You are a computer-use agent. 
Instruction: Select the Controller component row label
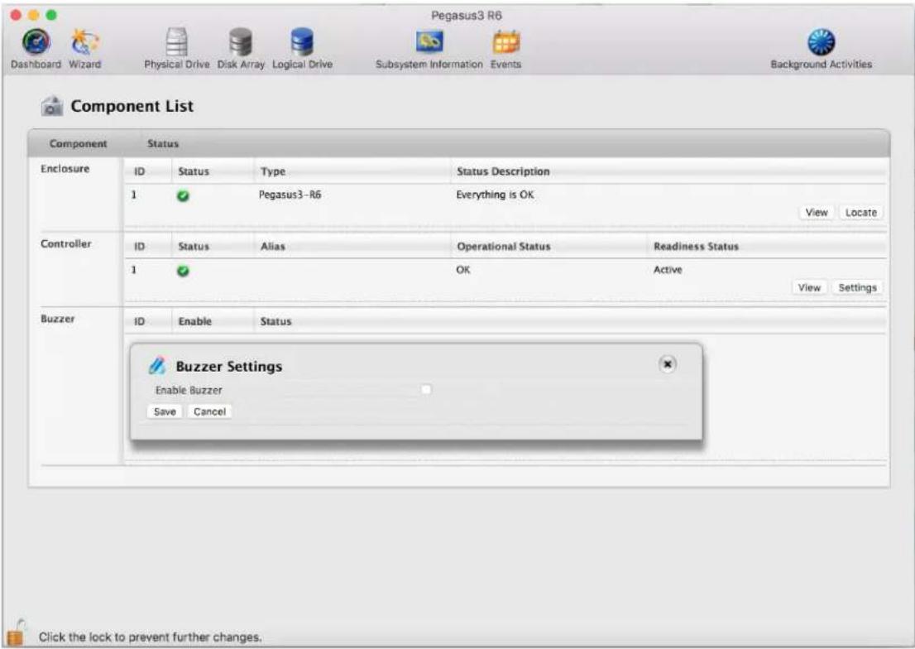pos(66,243)
